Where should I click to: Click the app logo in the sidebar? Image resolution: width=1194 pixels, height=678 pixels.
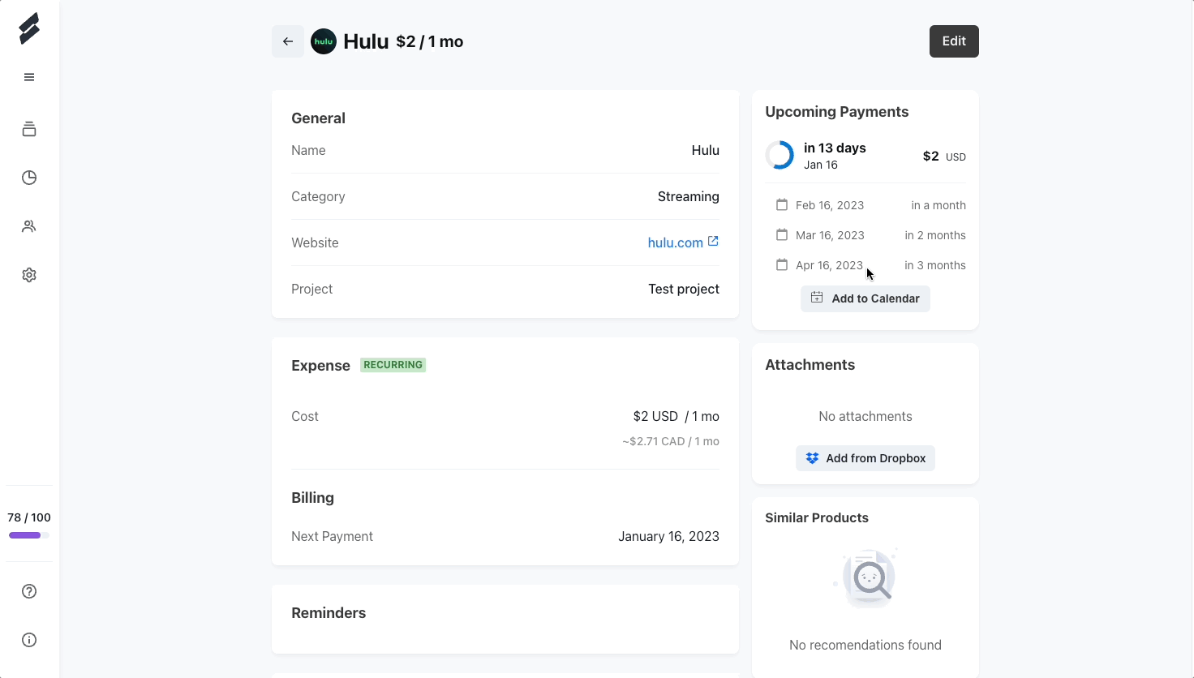coord(29,28)
